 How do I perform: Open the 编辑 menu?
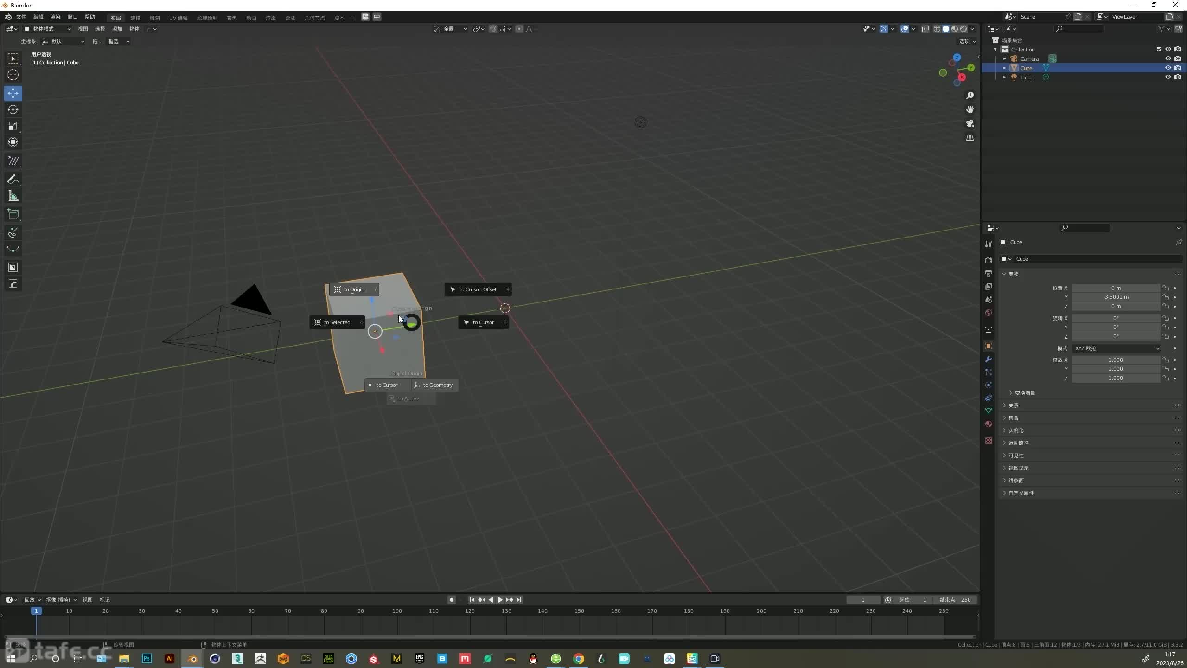click(38, 17)
